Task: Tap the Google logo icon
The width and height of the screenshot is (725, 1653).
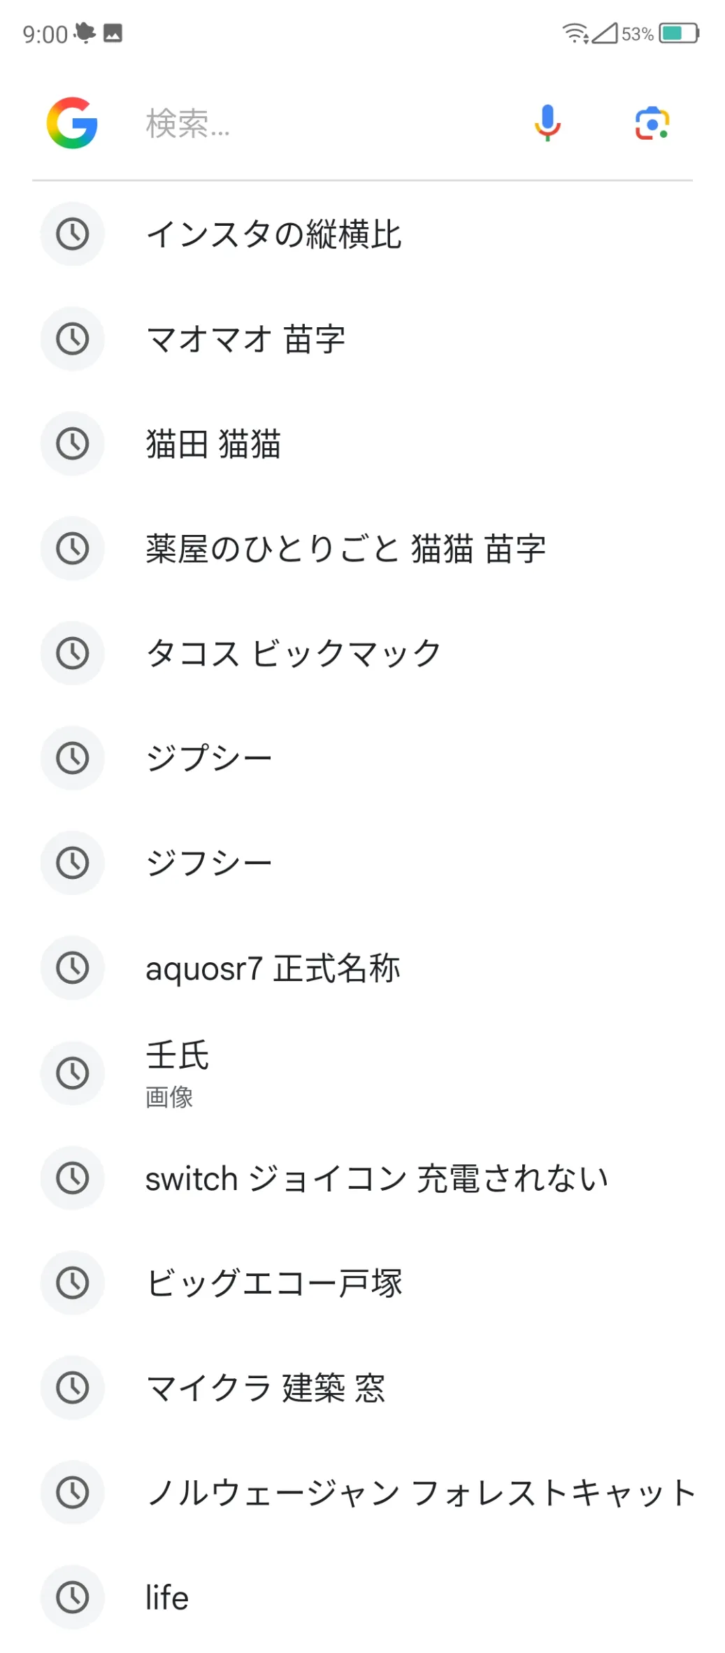Action: tap(71, 123)
